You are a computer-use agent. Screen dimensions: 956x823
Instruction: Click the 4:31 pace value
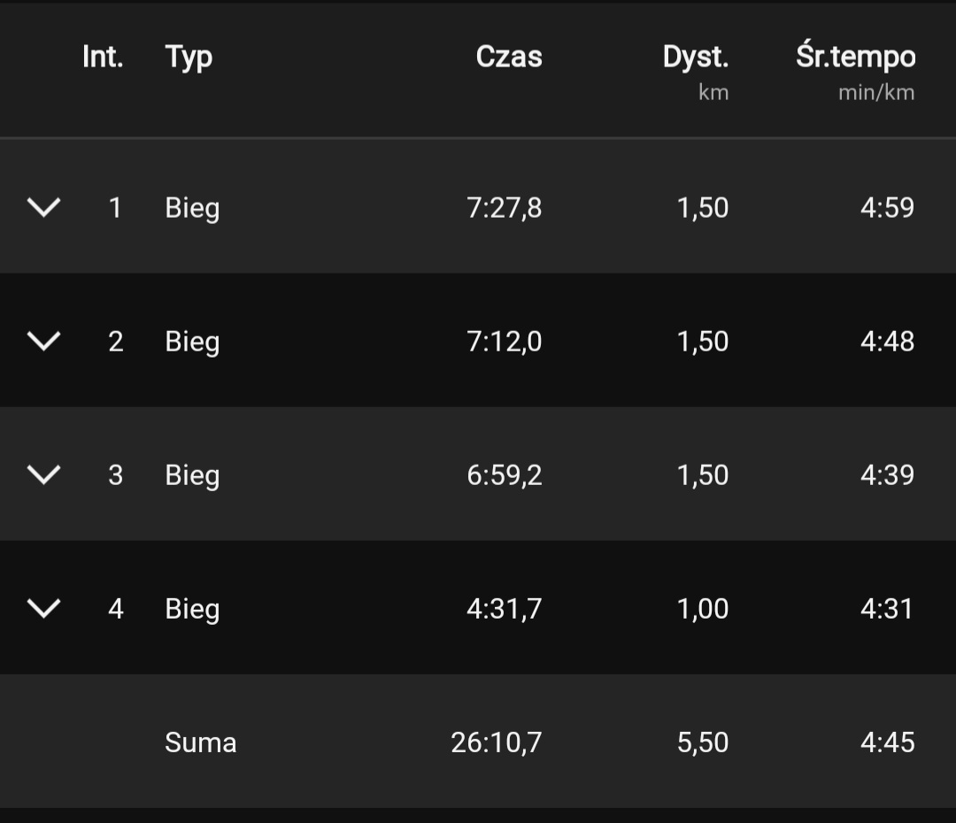tap(887, 609)
